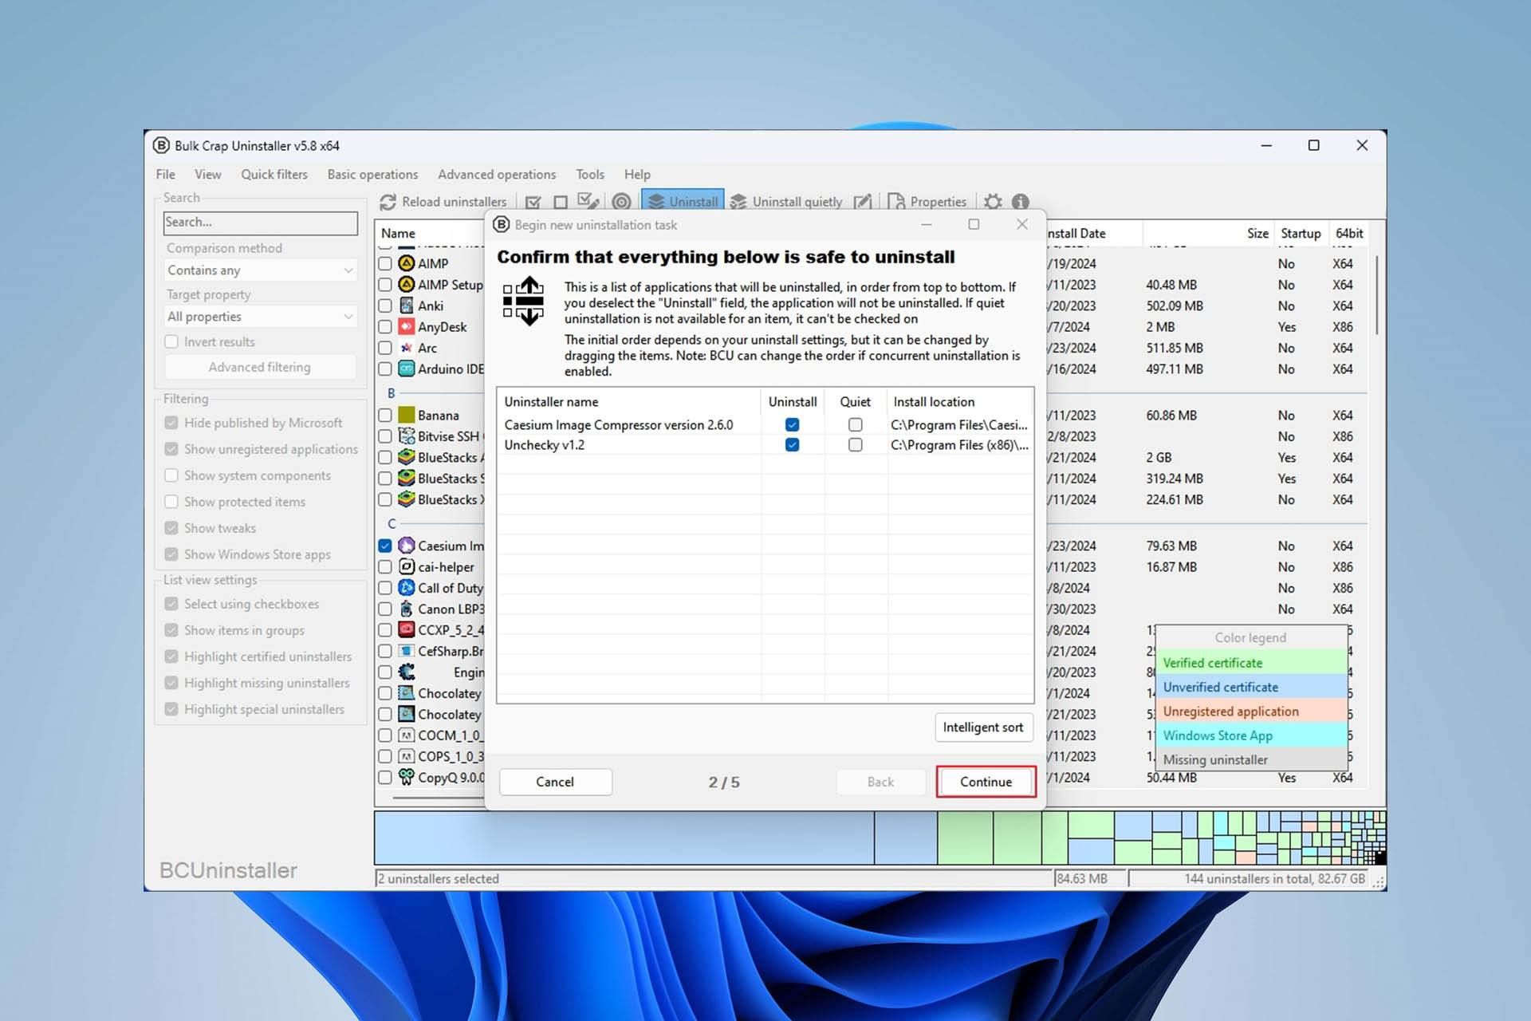This screenshot has height=1021, width=1531.
Task: Check the Banana row checkbox
Action: click(x=385, y=415)
